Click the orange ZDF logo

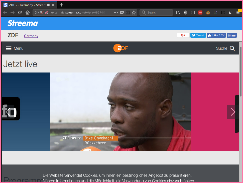click(x=120, y=48)
